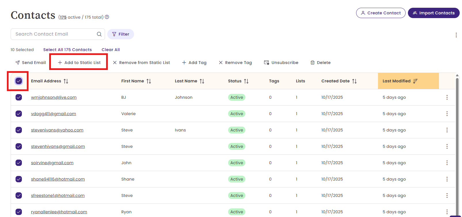The height and width of the screenshot is (217, 462).
Task: Click last name Johnson cell
Action: [184, 97]
